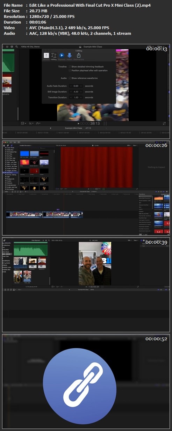The width and height of the screenshot is (172, 431).
Task: Toggle Show reference waveforms checkbox
Action: coord(70,78)
